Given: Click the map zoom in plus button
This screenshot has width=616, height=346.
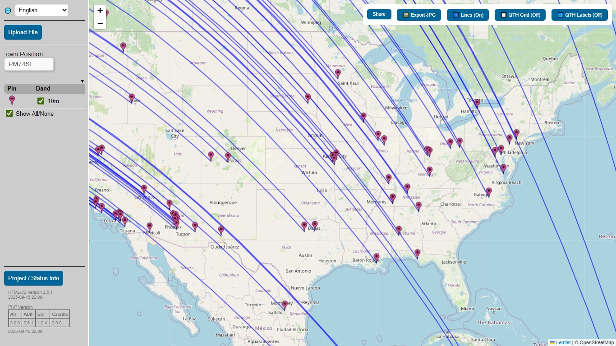Looking at the screenshot, I should [x=100, y=11].
